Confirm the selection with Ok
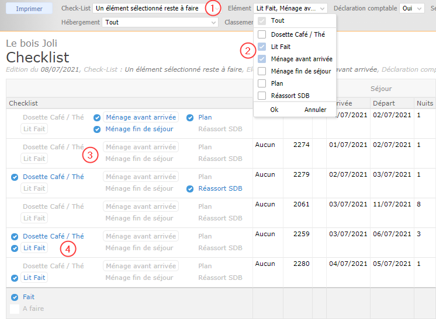This screenshot has width=436, height=319. click(x=274, y=110)
